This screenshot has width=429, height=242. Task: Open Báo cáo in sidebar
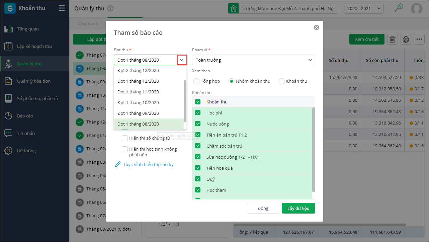(x=34, y=116)
